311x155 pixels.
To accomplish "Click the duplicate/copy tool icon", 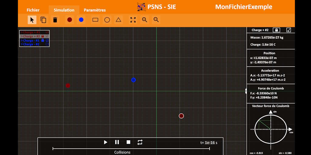I will [43, 20].
